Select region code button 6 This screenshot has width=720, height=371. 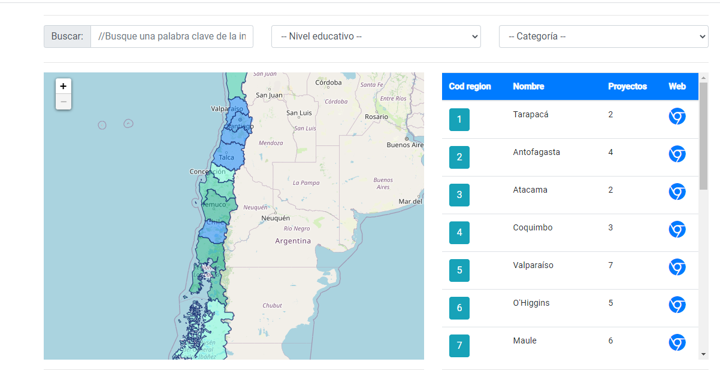point(459,308)
